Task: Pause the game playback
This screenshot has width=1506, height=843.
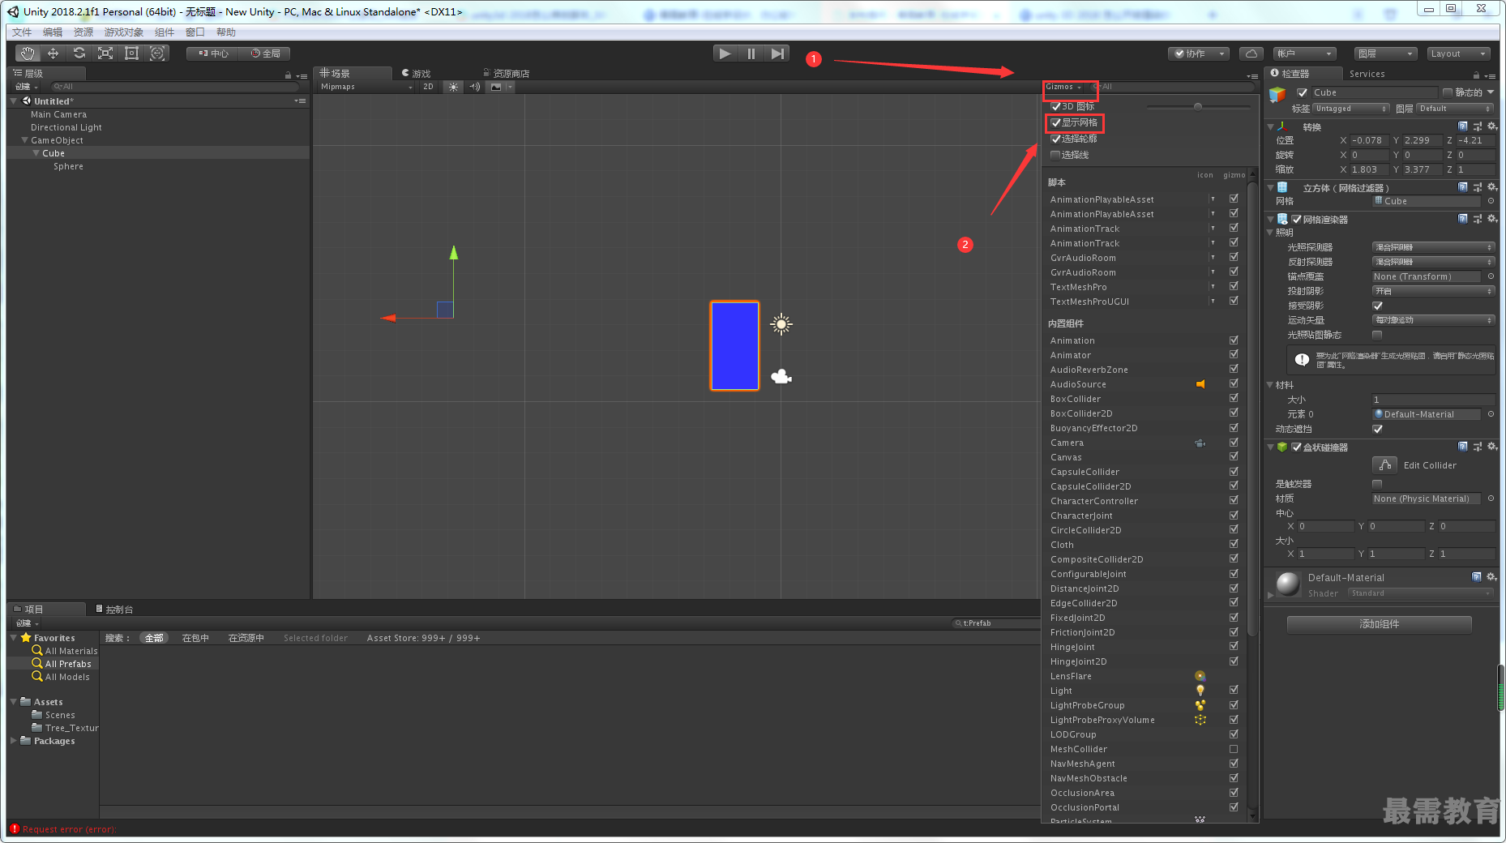Action: coord(751,53)
